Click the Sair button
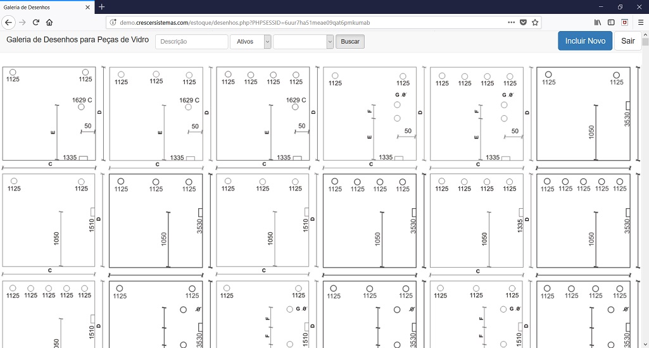 [627, 41]
